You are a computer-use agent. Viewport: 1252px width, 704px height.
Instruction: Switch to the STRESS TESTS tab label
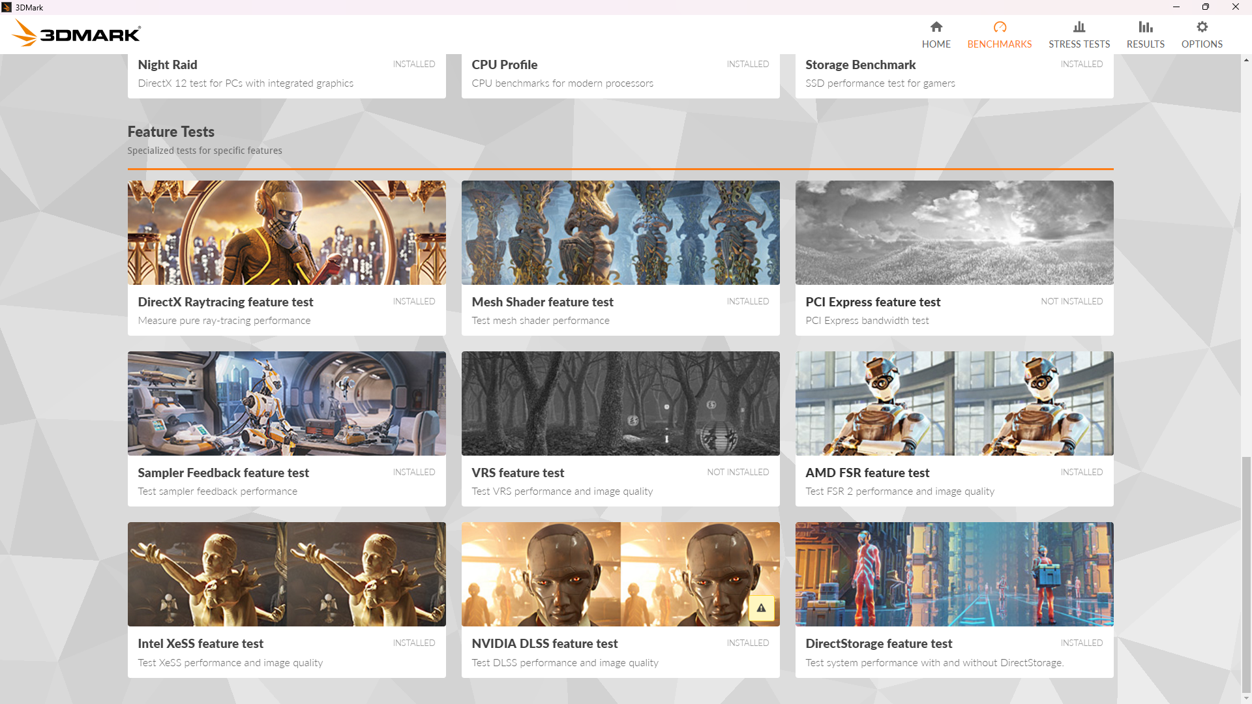coord(1079,44)
